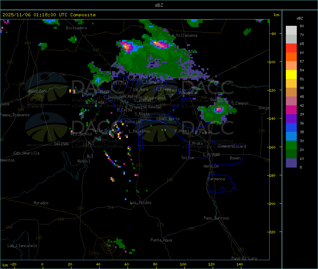Select the Lag_Llancanelo label on the map
The width and height of the screenshot is (318, 269).
pos(23,245)
